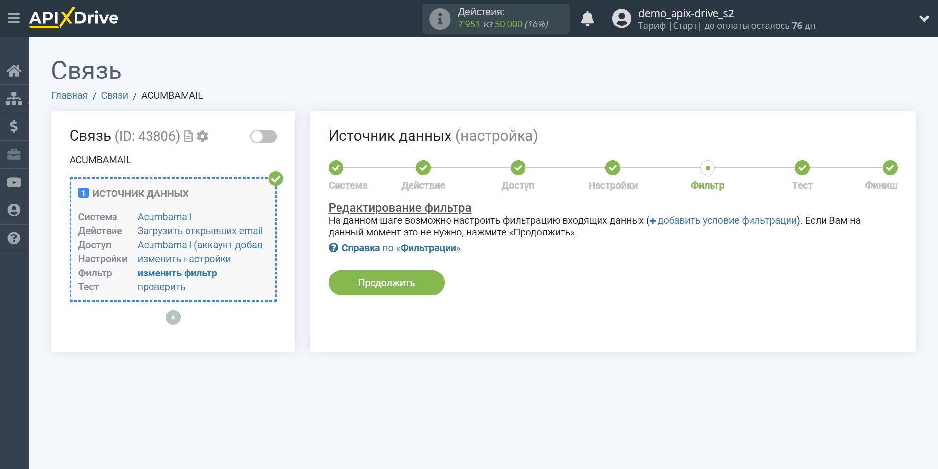The height and width of the screenshot is (469, 938).
Task: Open Справка по Фильтрации help link
Action: click(x=401, y=248)
